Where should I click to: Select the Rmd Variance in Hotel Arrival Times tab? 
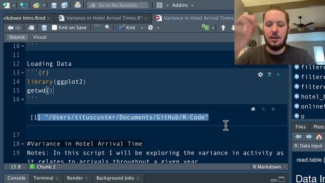click(x=195, y=18)
